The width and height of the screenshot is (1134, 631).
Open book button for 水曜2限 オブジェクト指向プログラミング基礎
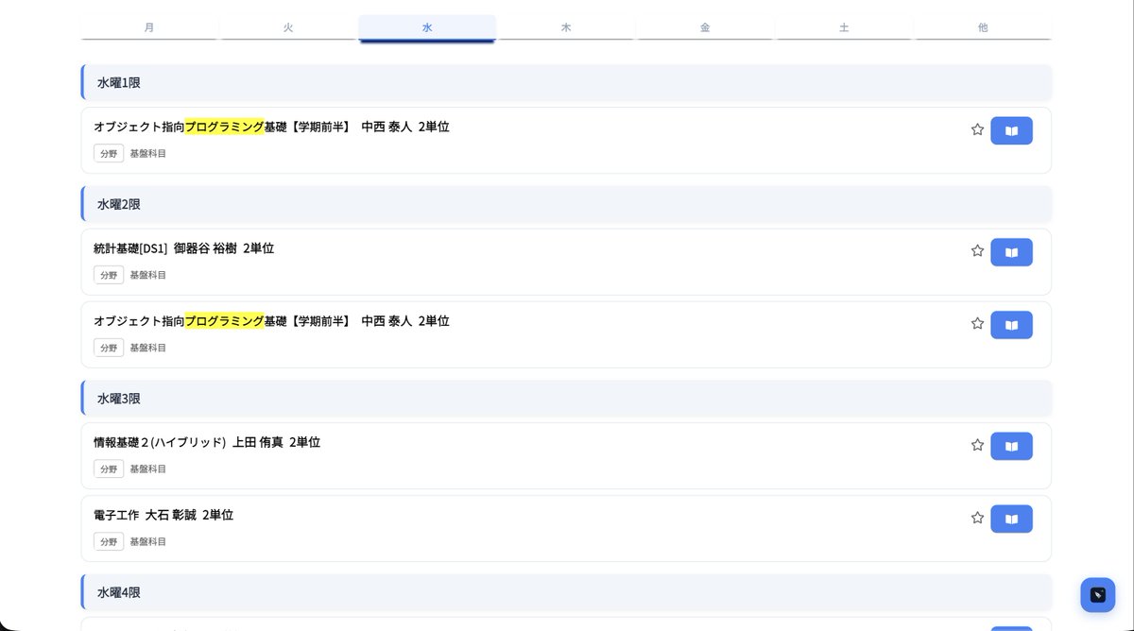point(1011,325)
